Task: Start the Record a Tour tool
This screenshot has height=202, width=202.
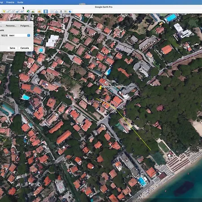Action: pyautogui.click(x=22, y=11)
